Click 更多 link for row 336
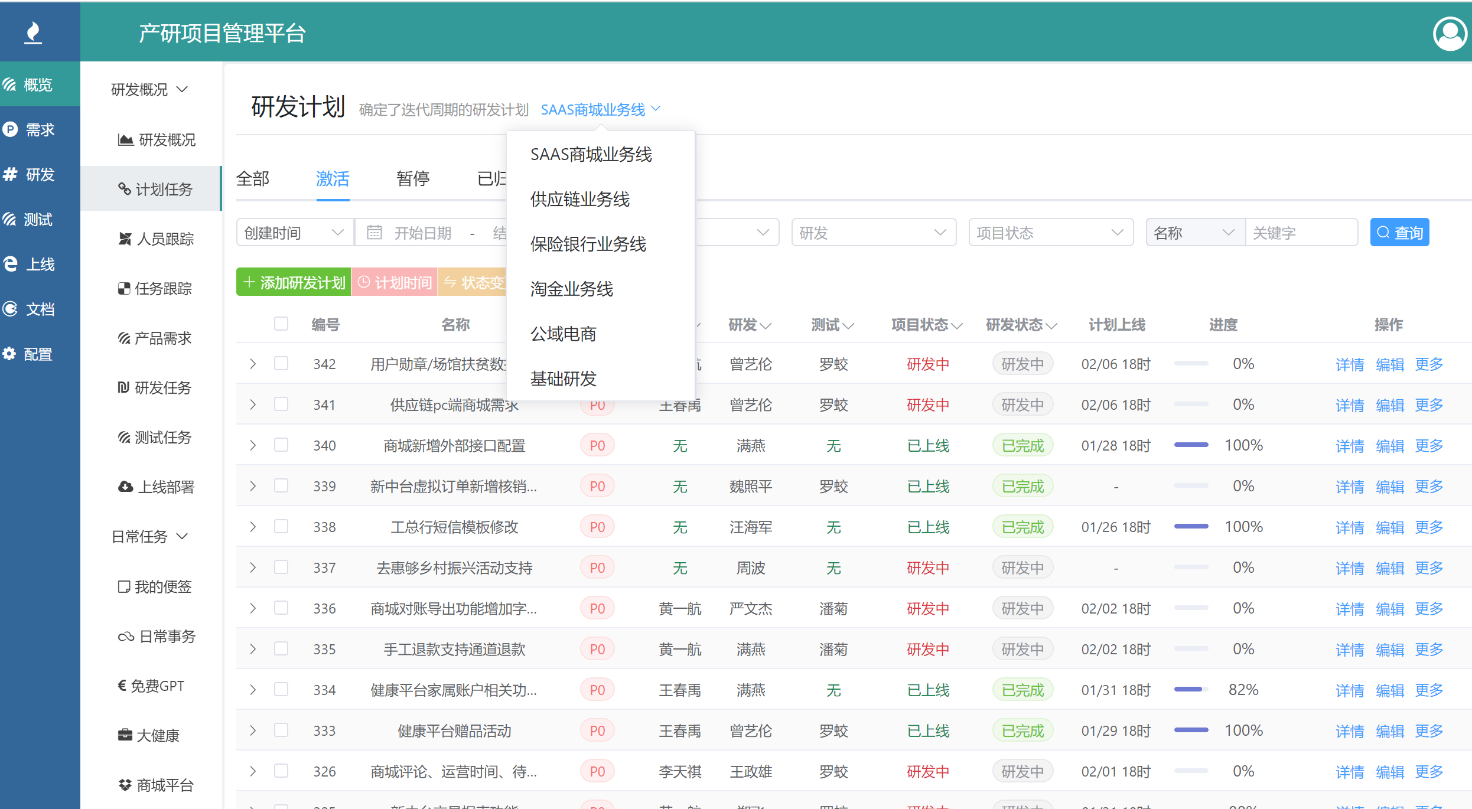Screen dimensions: 1472x809 1429,609
